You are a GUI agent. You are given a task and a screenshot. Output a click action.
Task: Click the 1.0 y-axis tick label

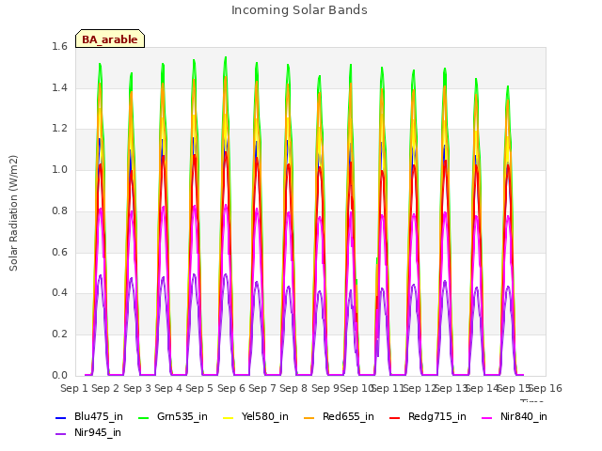click(x=59, y=170)
